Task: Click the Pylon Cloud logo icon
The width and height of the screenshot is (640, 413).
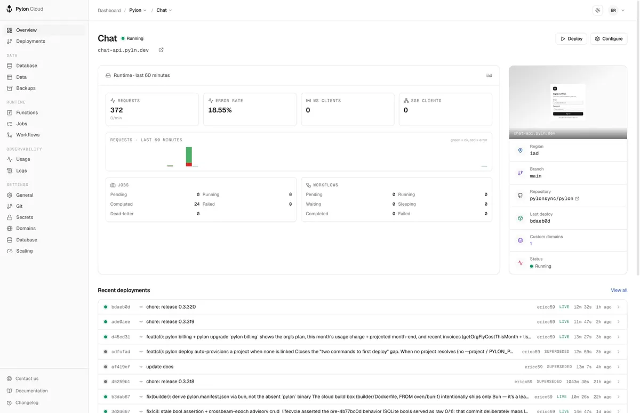Action: point(9,9)
